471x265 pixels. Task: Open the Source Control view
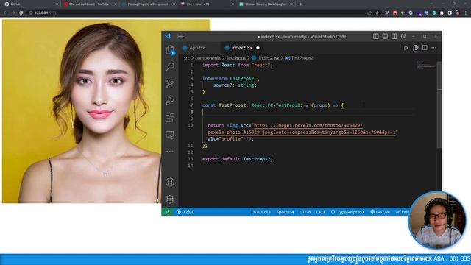[170, 83]
